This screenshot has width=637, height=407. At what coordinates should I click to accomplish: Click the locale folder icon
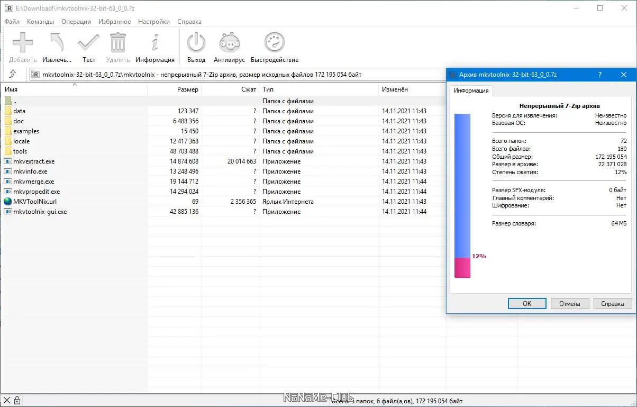[x=8, y=141]
